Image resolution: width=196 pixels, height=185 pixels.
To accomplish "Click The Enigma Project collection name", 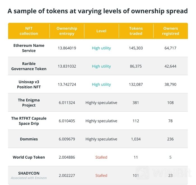I will click(29, 103).
